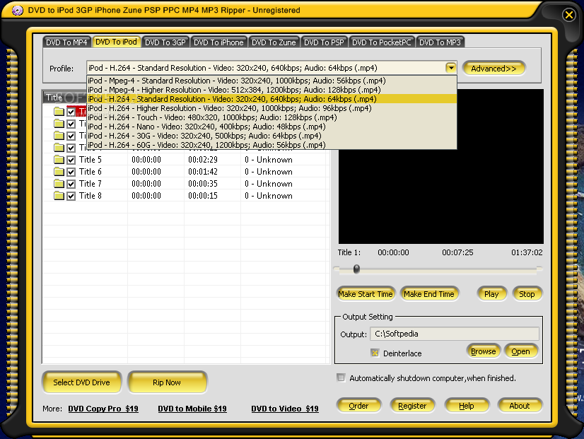Click the About button
The width and height of the screenshot is (584, 439).
tap(520, 406)
